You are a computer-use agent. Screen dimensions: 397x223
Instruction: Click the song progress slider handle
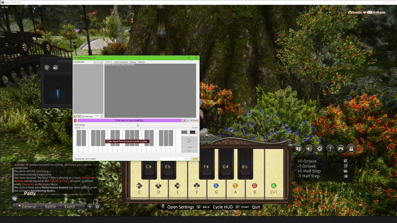point(83,128)
